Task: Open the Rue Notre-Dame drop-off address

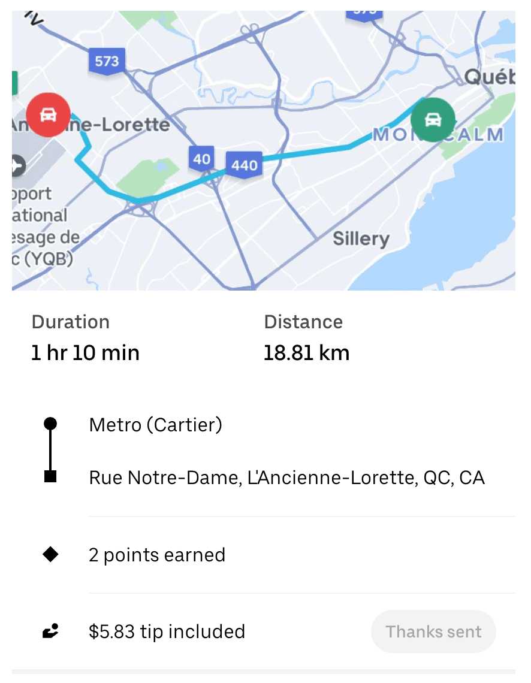Action: tap(286, 478)
